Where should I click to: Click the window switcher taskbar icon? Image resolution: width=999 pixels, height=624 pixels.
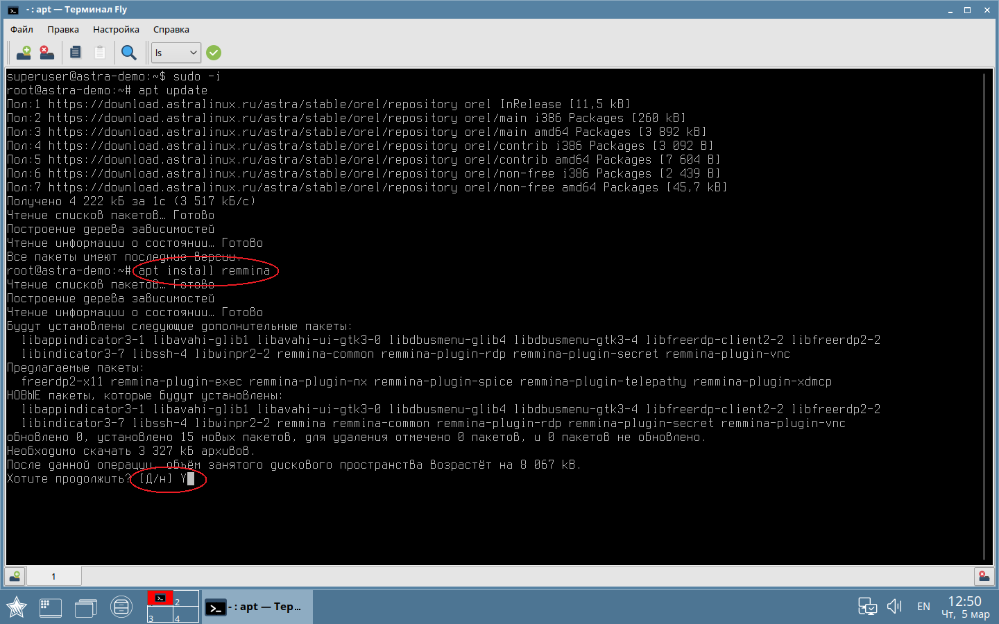tap(86, 607)
